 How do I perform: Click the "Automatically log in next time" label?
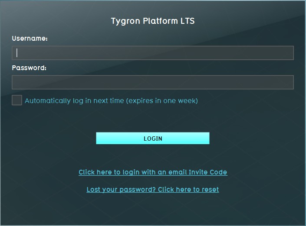point(111,100)
